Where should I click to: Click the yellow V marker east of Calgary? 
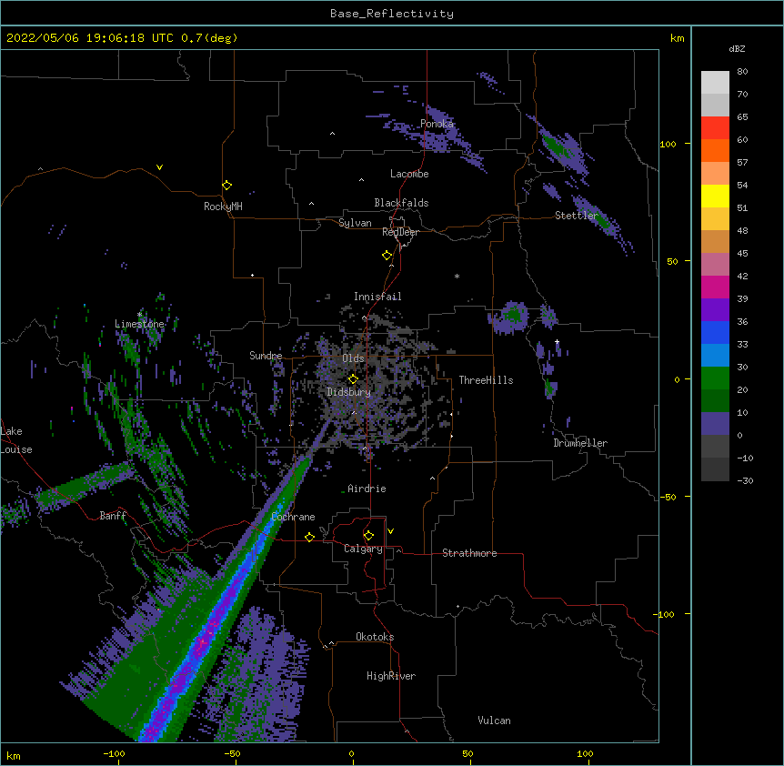390,531
